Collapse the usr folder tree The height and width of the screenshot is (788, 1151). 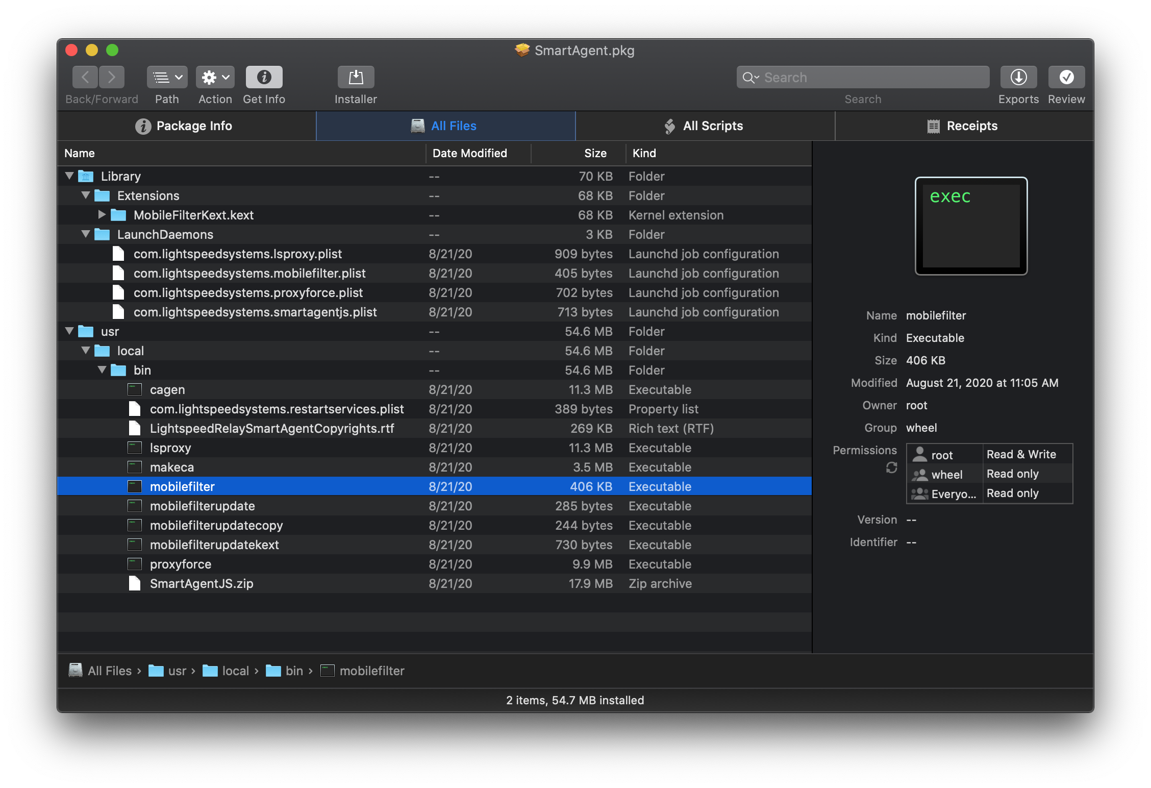68,331
